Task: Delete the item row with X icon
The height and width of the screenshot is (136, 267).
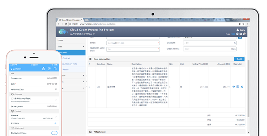Action: click(x=242, y=87)
